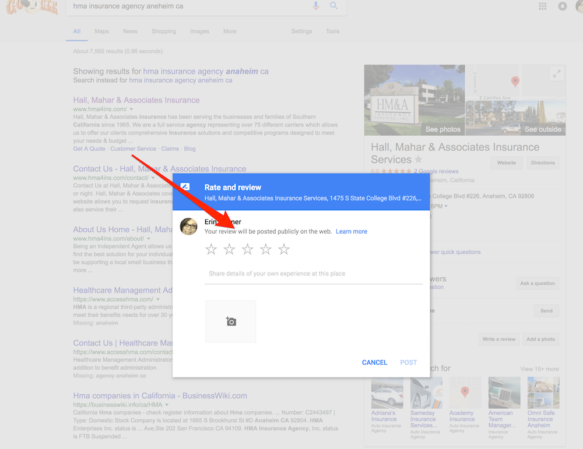
Task: Select the fifth rating star
Action: coord(284,249)
